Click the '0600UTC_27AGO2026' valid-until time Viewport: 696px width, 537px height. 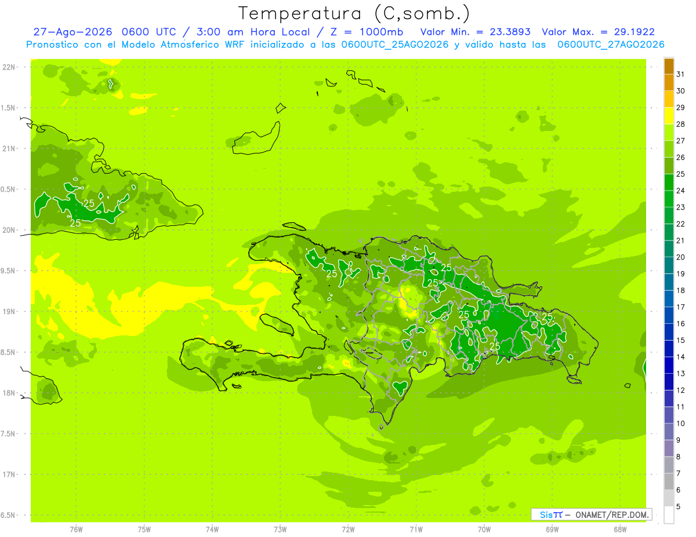[x=611, y=45]
